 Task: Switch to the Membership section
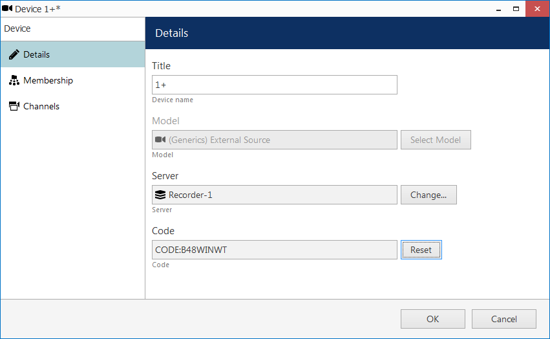click(72, 80)
